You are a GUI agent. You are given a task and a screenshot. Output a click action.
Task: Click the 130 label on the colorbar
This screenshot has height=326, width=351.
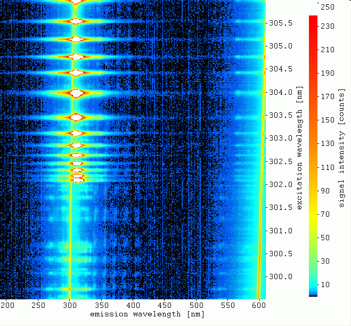coord(326,144)
